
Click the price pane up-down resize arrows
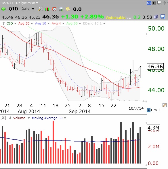tap(3, 23)
